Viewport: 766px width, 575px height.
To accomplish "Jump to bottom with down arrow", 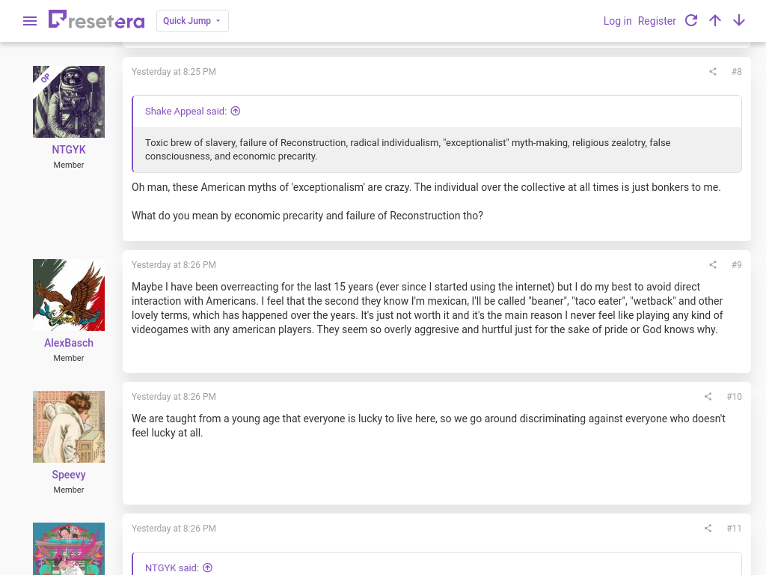I will [x=738, y=20].
